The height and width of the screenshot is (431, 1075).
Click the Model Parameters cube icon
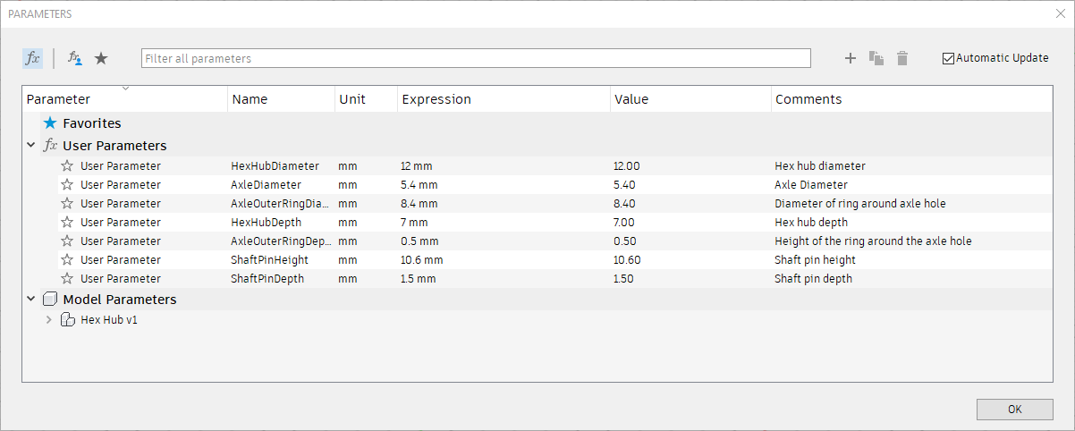tap(50, 300)
